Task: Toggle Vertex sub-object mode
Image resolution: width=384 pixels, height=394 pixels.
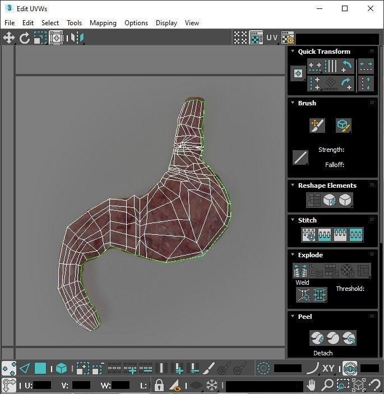Action: click(x=9, y=369)
